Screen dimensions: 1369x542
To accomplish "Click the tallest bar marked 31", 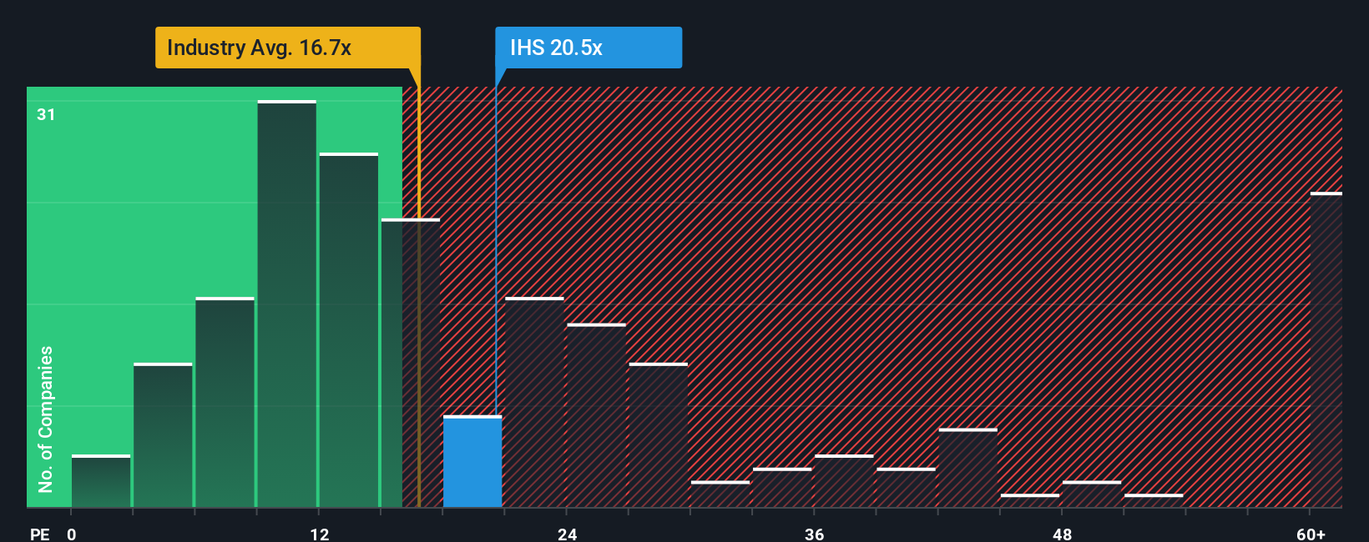I will (x=287, y=304).
